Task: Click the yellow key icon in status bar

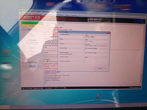Action: tap(65, 88)
